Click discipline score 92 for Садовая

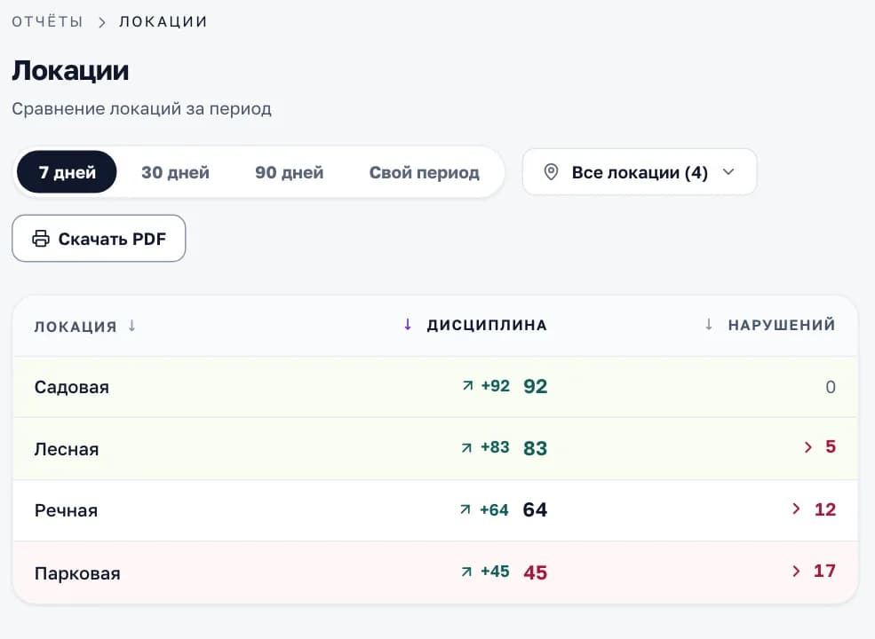[x=535, y=386]
